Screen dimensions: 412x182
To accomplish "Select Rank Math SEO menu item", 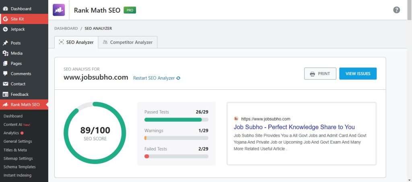I will [24, 105].
